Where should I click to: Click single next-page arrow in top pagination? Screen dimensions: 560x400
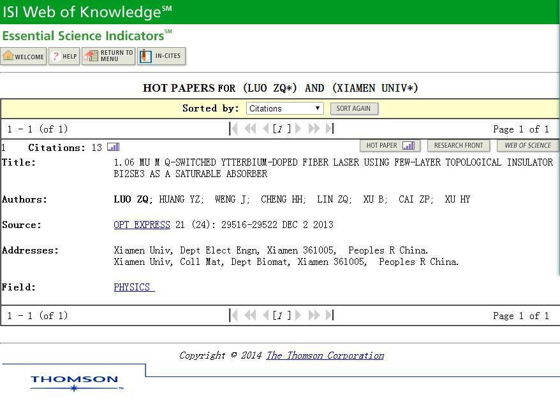tap(298, 129)
